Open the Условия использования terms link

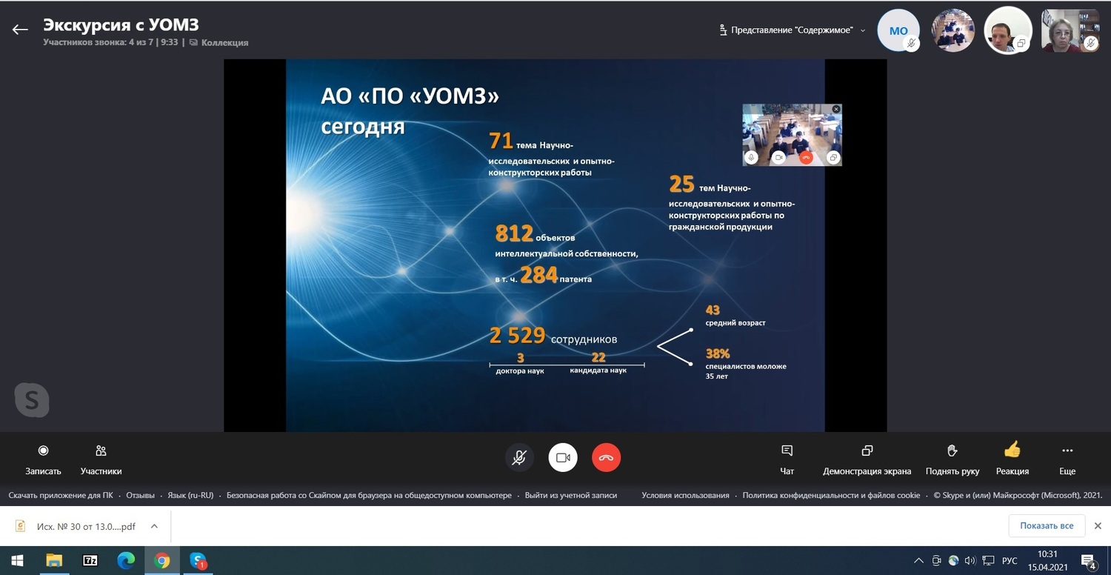tap(685, 496)
